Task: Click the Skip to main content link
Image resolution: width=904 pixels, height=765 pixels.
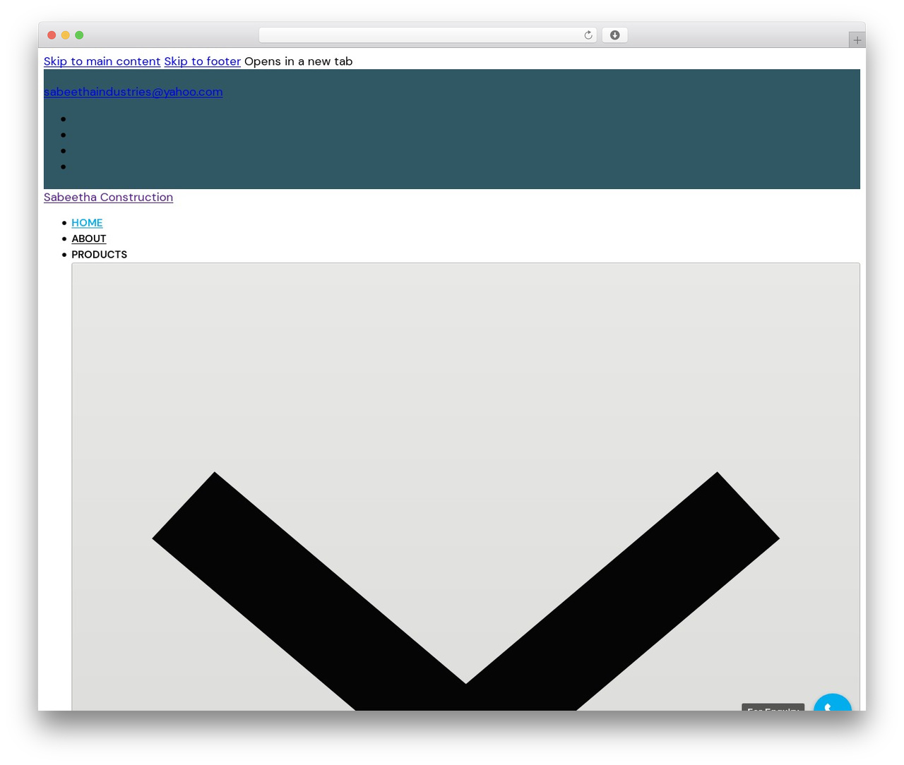Action: (x=102, y=61)
